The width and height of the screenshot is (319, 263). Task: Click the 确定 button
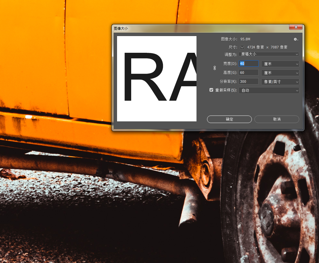click(229, 119)
